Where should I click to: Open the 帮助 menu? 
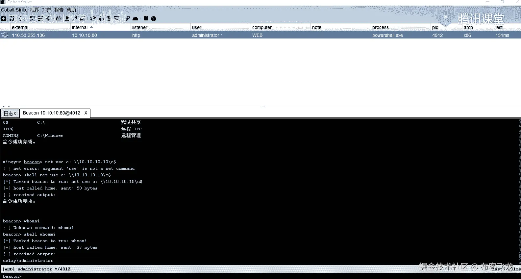click(71, 10)
